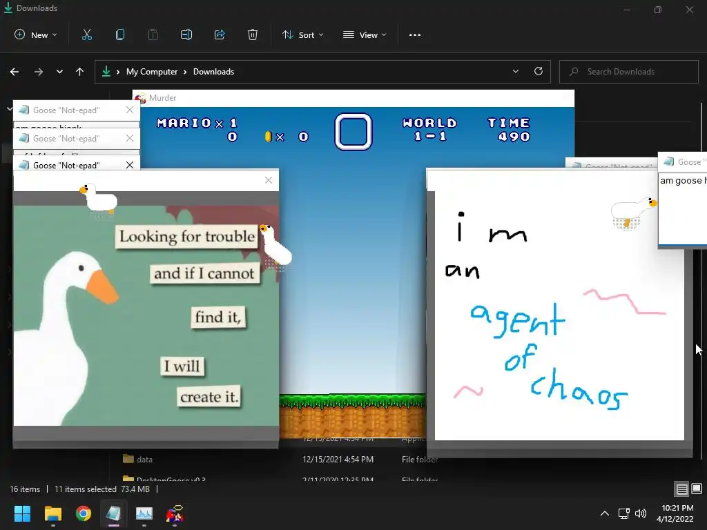
Task: Go forward with the right arrow
Action: (39, 72)
